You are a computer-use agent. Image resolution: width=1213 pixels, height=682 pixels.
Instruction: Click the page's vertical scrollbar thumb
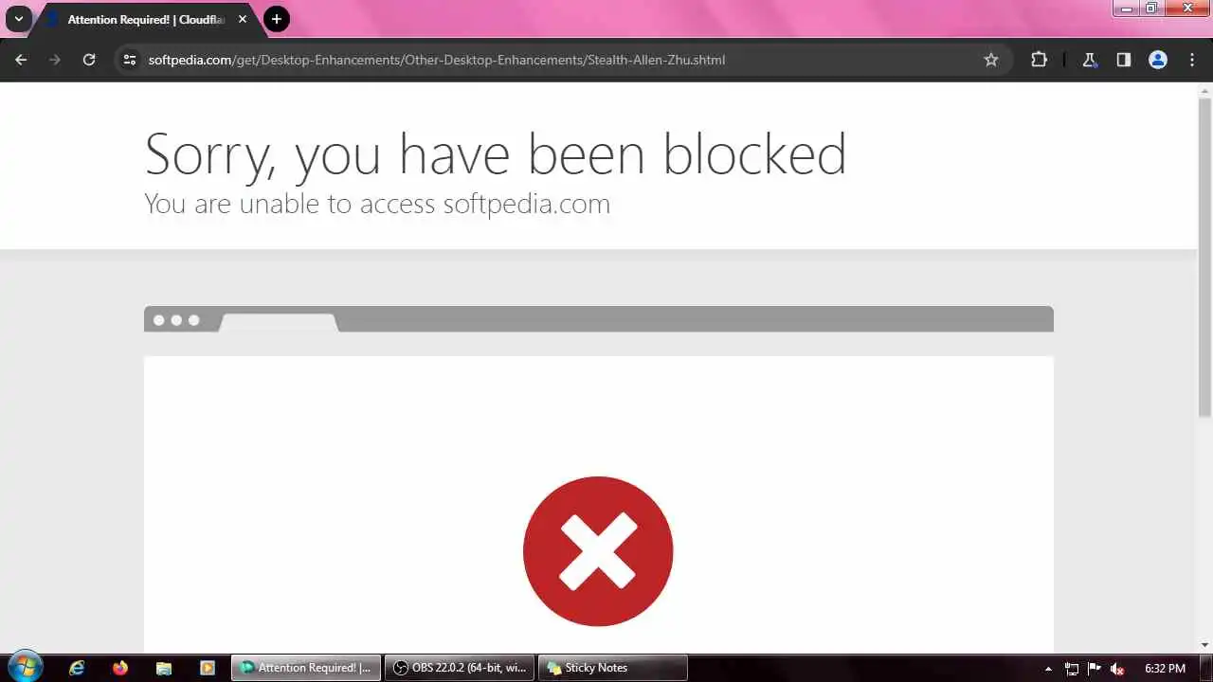click(x=1204, y=256)
